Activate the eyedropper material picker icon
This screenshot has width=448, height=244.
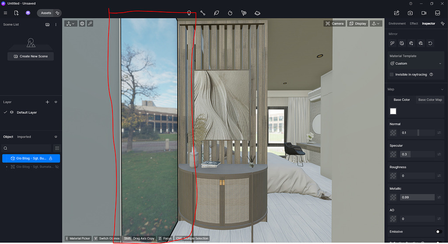coord(90,24)
